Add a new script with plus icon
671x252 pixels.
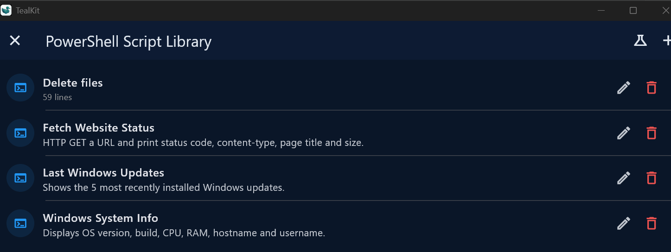pos(667,41)
